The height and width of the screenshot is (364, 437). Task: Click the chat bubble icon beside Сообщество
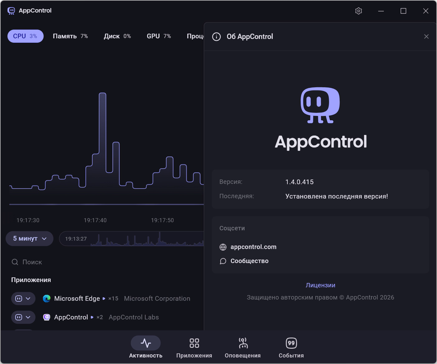coord(223,261)
